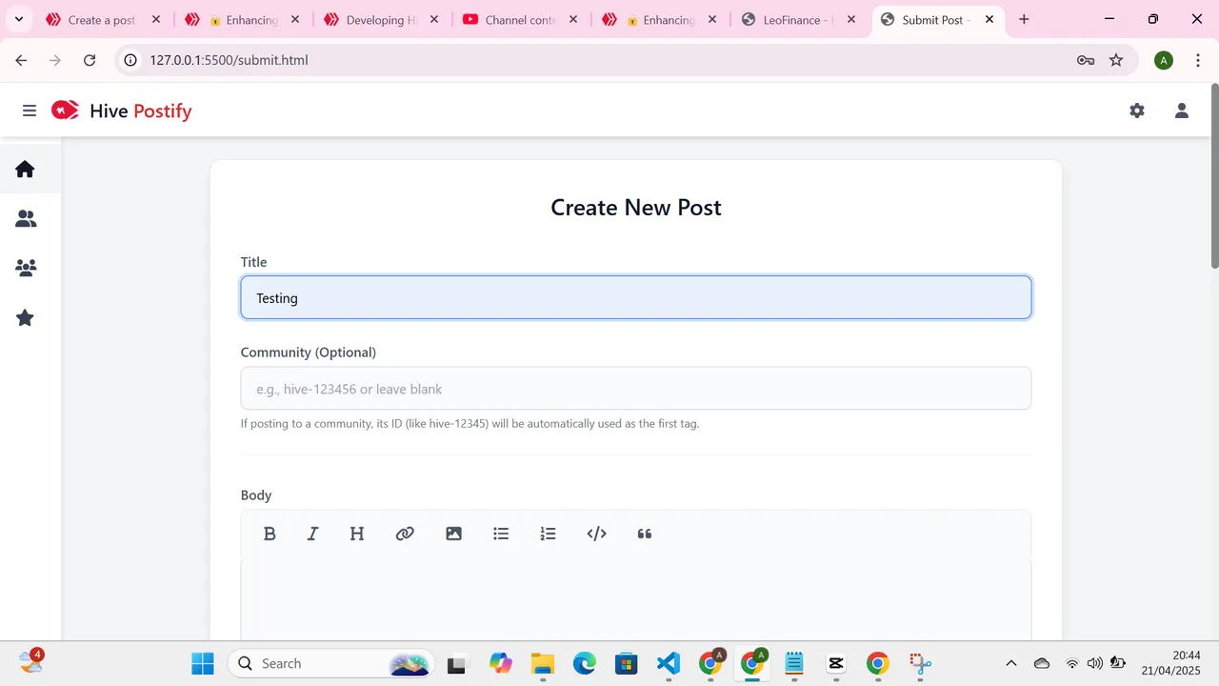Open the user profile icon in header
1219x686 pixels.
pos(1182,111)
